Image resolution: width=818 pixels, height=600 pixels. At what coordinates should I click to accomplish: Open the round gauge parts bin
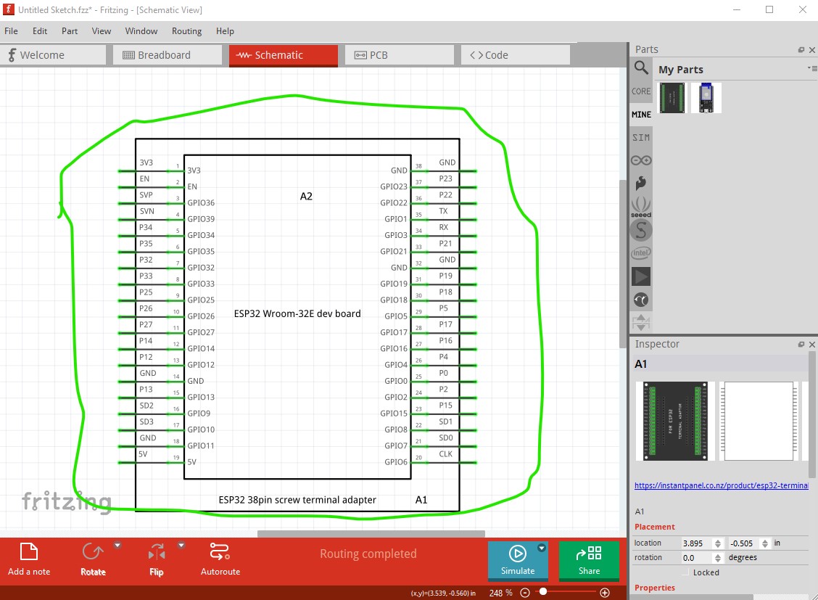(x=641, y=300)
